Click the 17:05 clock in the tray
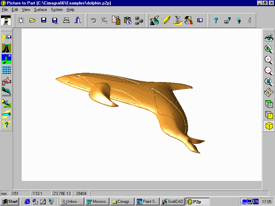The height and width of the screenshot is (206, 275). click(267, 202)
